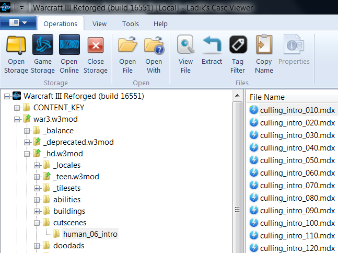Screen dimensions: 338x253
Task: Select file culling_intro_110.mdx
Action: (x=297, y=236)
